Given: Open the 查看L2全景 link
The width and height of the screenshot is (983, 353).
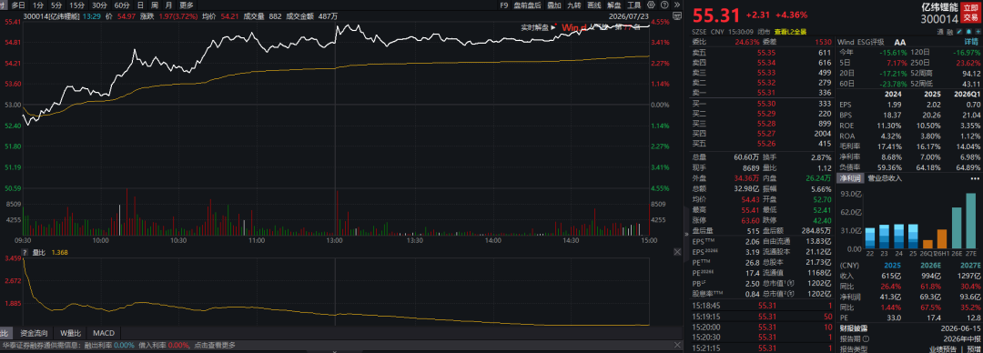Looking at the screenshot, I should 790,31.
